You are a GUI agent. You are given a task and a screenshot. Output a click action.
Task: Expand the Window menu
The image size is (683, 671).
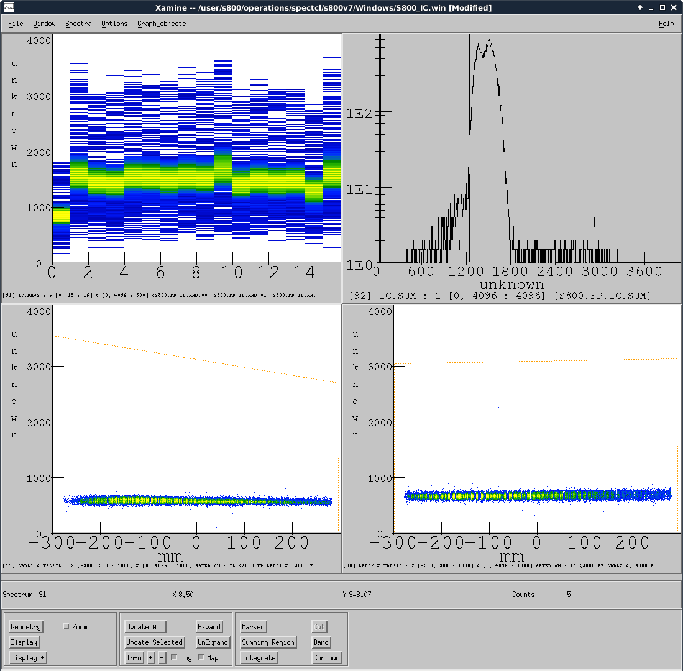[x=44, y=24]
